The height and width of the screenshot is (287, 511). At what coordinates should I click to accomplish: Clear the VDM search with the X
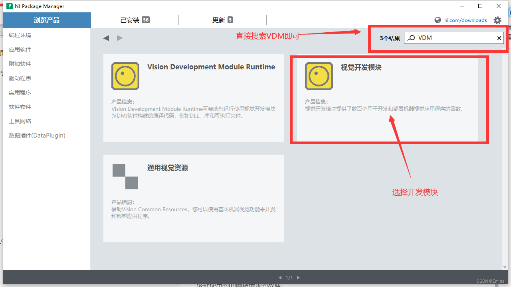pos(499,37)
